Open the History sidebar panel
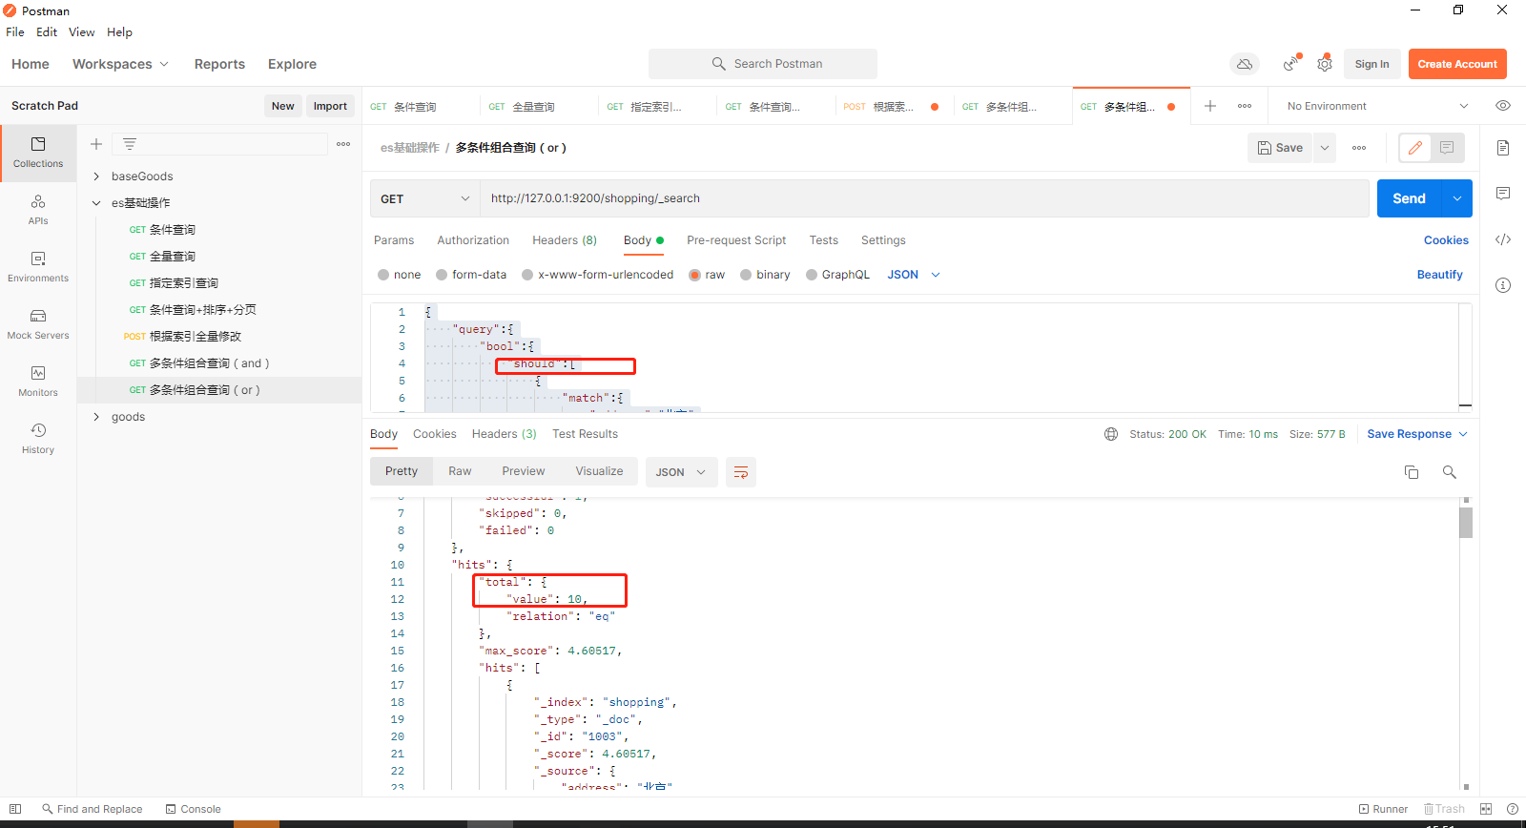Viewport: 1526px width, 828px height. coord(38,439)
